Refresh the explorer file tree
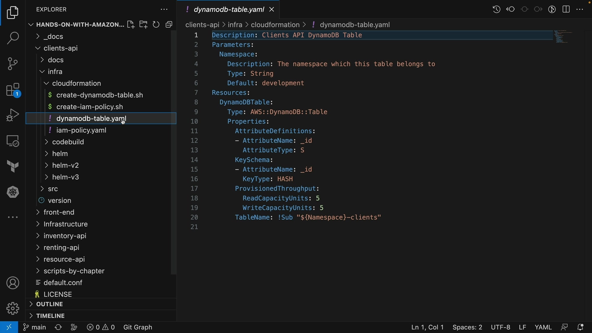The height and width of the screenshot is (333, 592). pyautogui.click(x=156, y=25)
